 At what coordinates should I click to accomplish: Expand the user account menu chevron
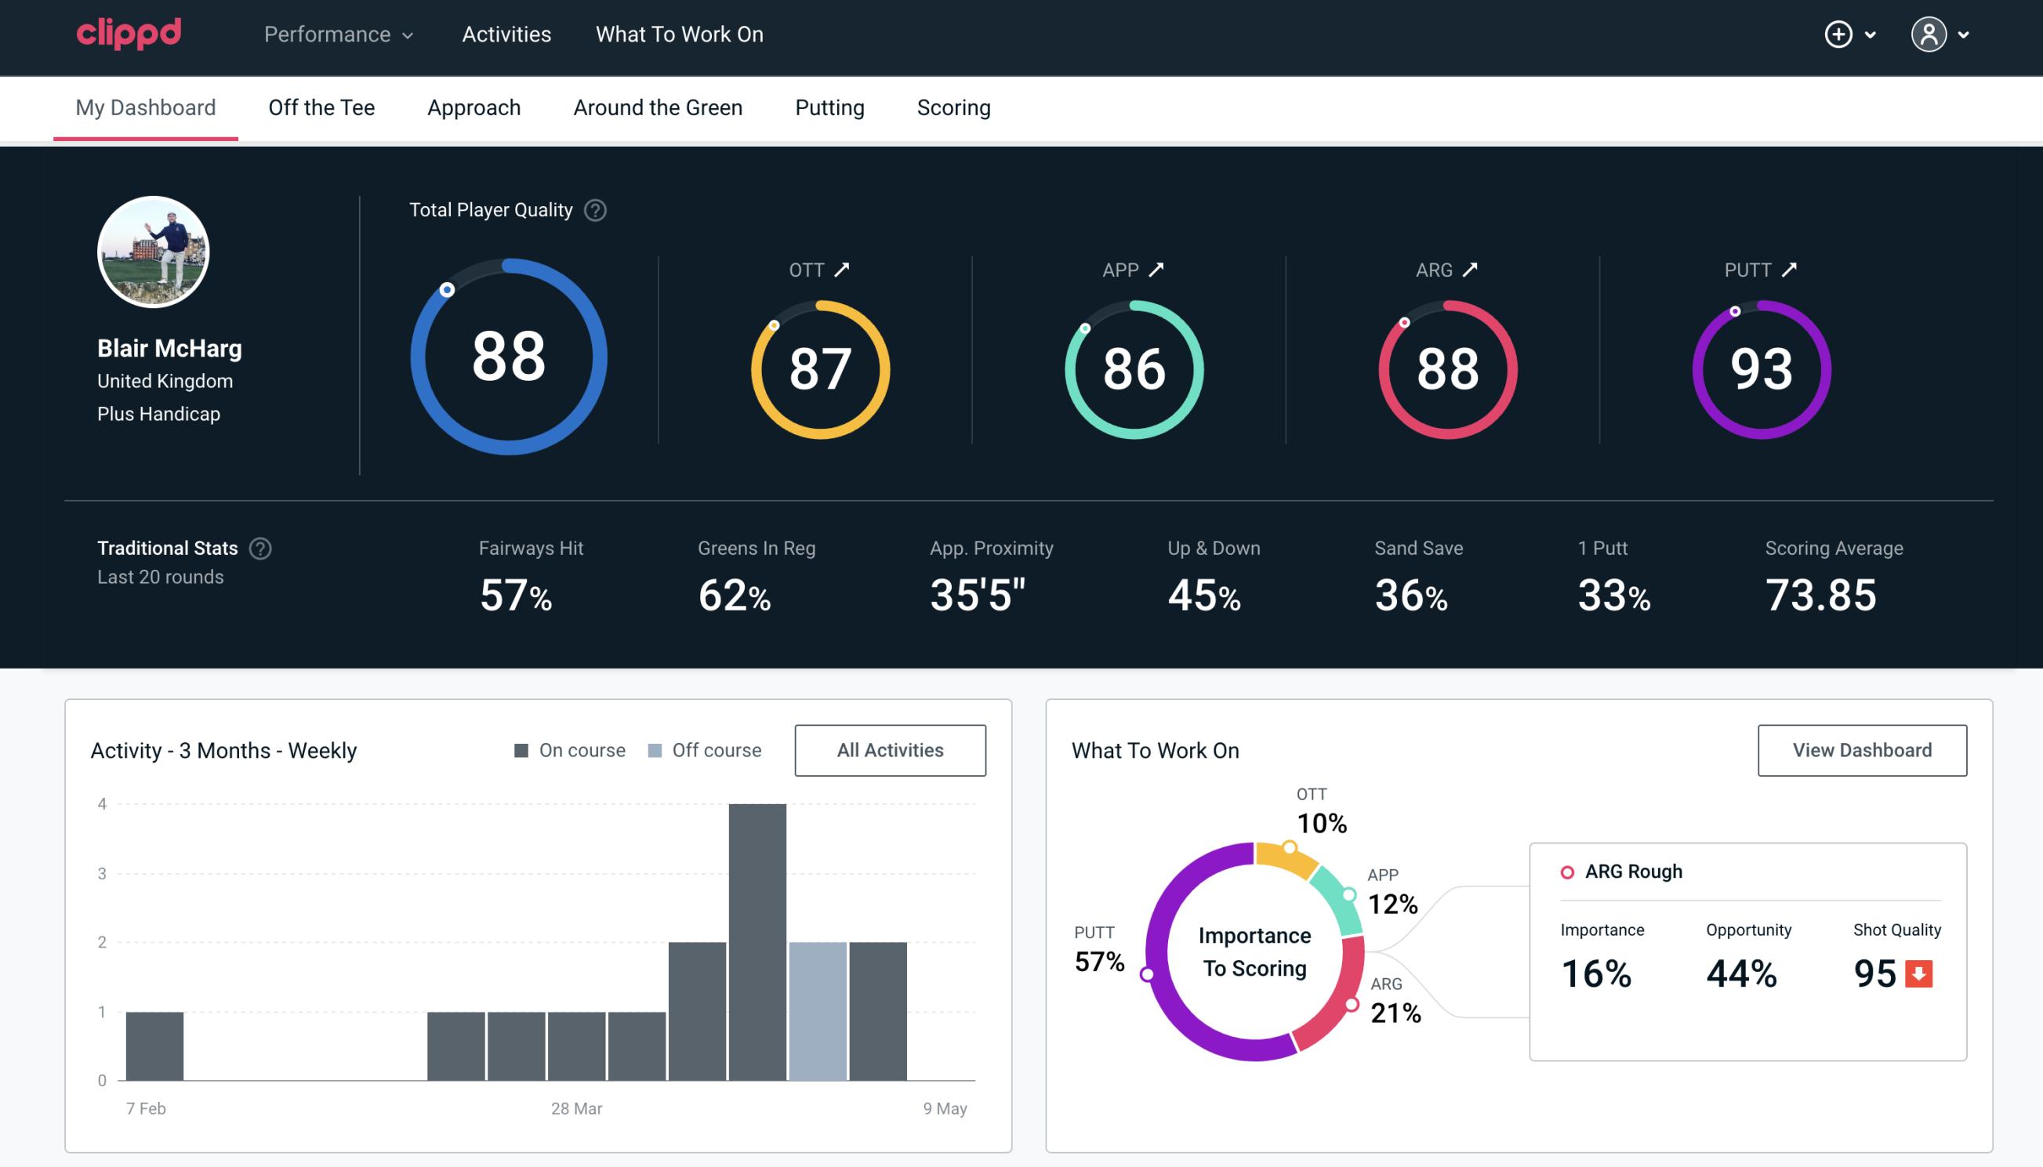pos(1967,35)
